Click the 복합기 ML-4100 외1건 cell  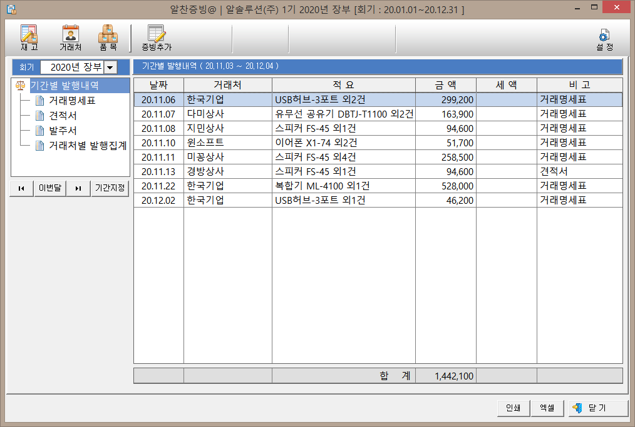click(343, 186)
